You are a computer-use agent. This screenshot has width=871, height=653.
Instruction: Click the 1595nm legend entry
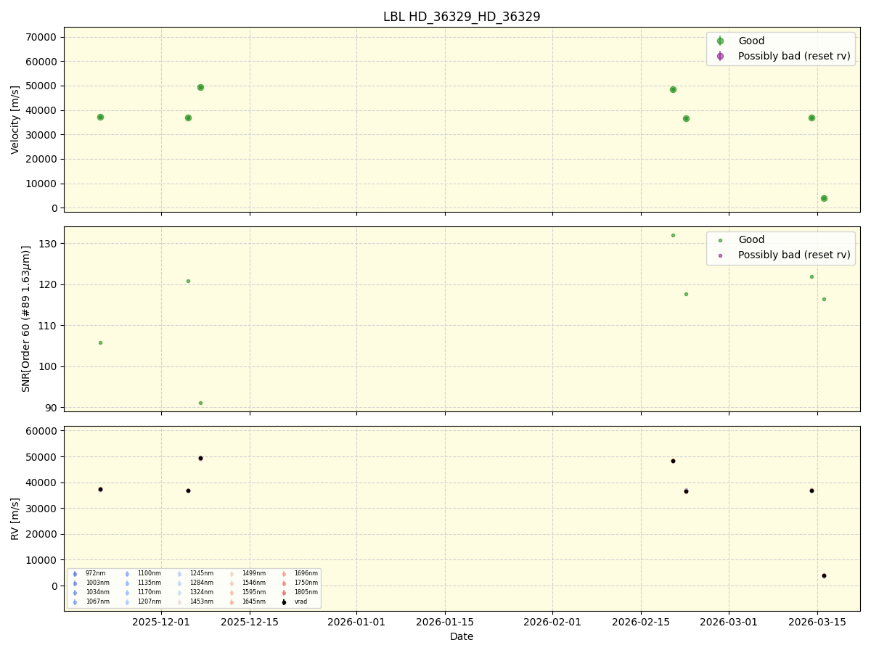pyautogui.click(x=254, y=592)
